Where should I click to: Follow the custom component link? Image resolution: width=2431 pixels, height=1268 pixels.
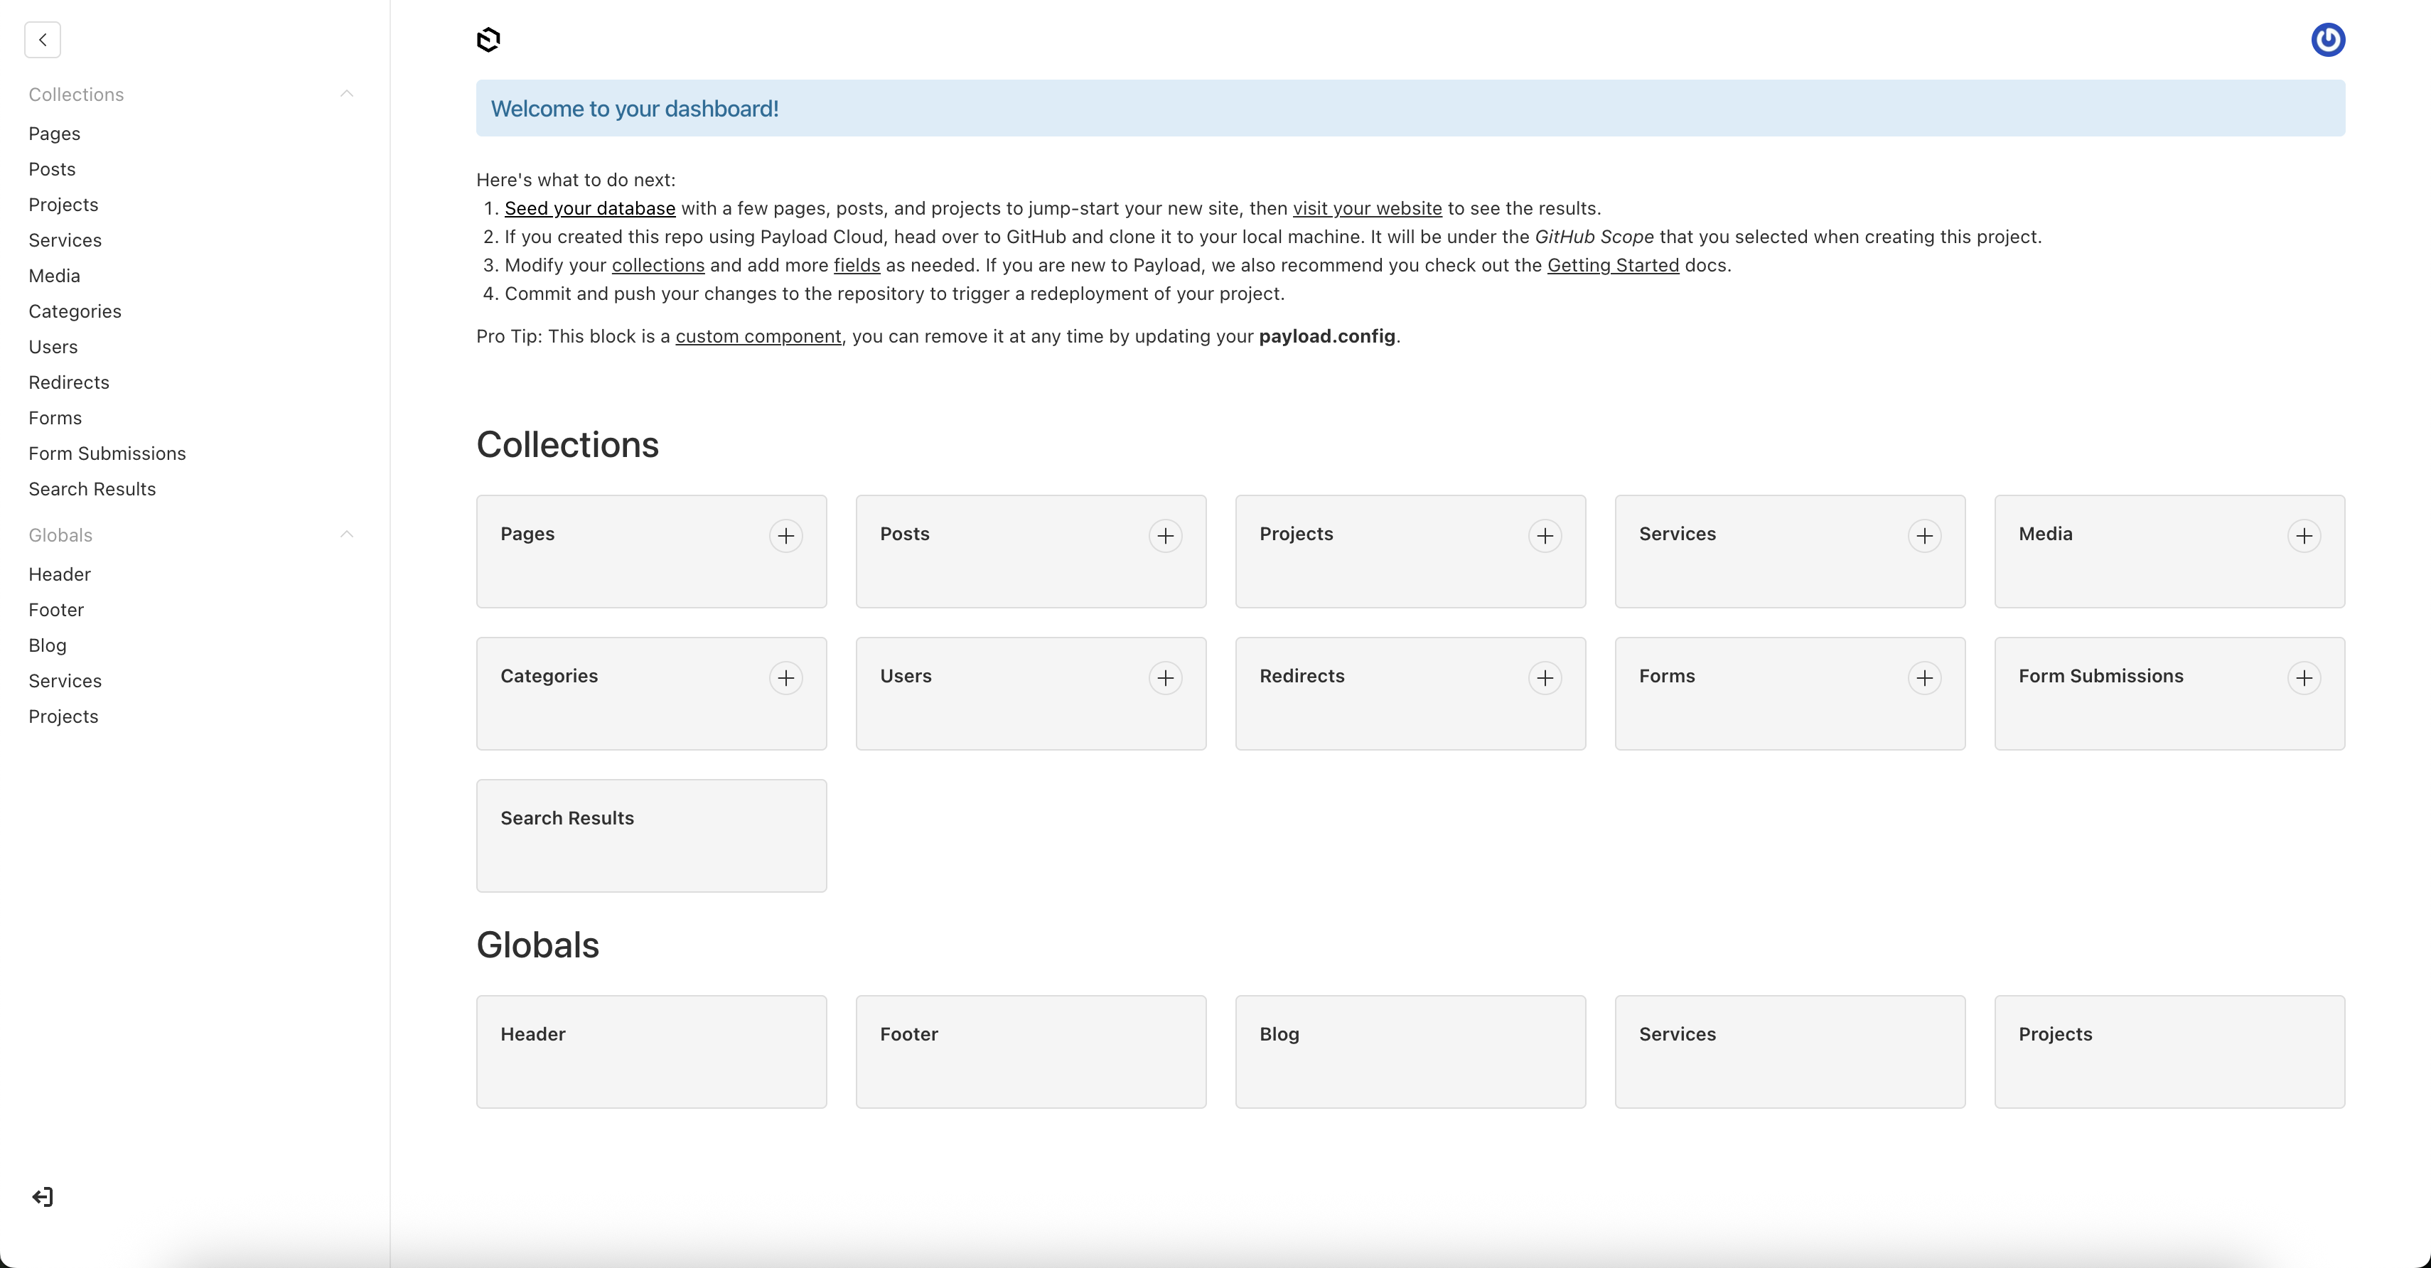pos(758,336)
